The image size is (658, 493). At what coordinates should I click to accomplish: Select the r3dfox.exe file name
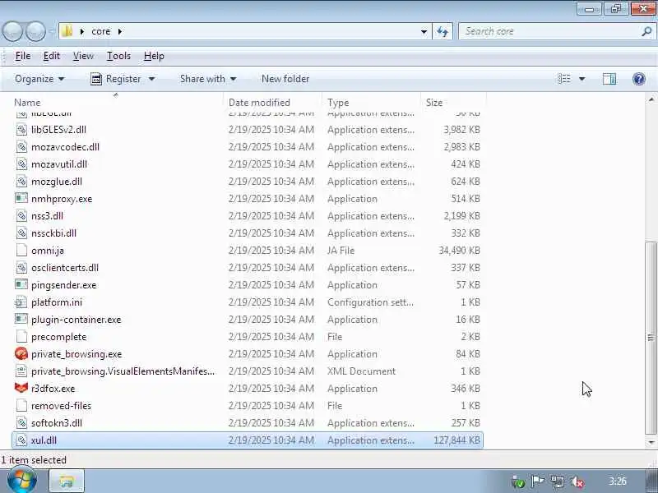click(x=53, y=388)
